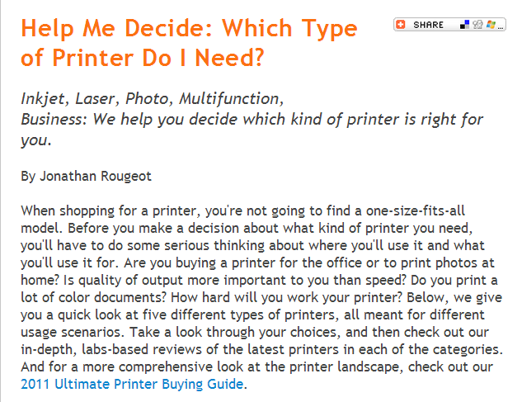Screen dimensions: 522x402
Task: Click "When shopping" at paragraph start
Action: click(68, 211)
